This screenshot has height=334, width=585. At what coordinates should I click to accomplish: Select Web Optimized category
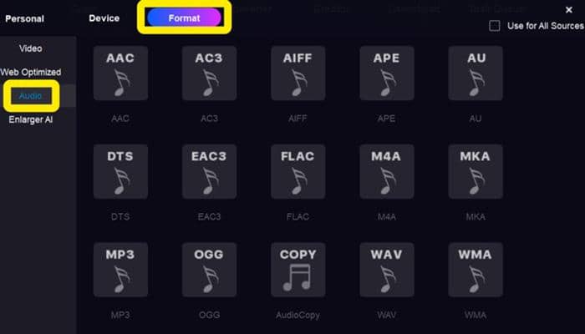pyautogui.click(x=31, y=73)
